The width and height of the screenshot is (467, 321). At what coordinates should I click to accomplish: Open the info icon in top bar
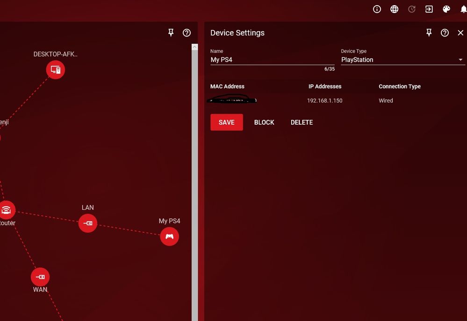tap(377, 9)
